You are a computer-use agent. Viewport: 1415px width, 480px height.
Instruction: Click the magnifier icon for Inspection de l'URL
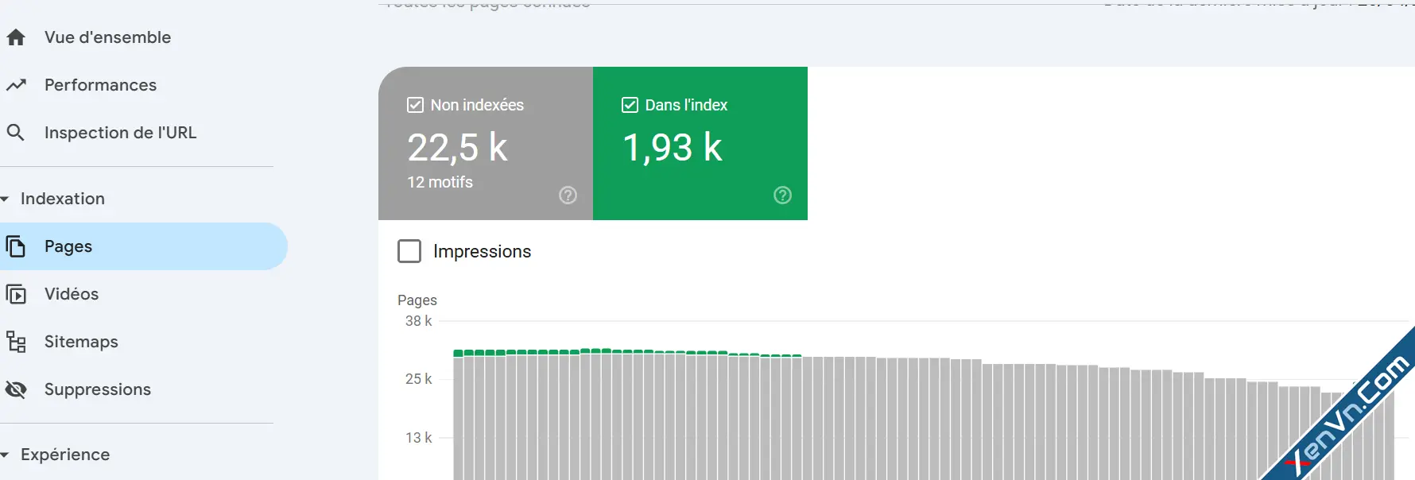tap(16, 133)
